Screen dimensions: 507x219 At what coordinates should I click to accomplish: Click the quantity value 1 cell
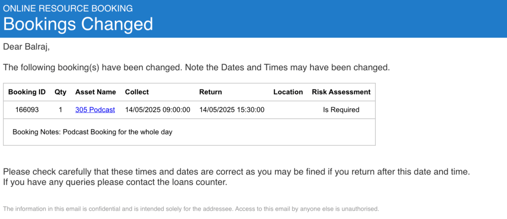[60, 110]
